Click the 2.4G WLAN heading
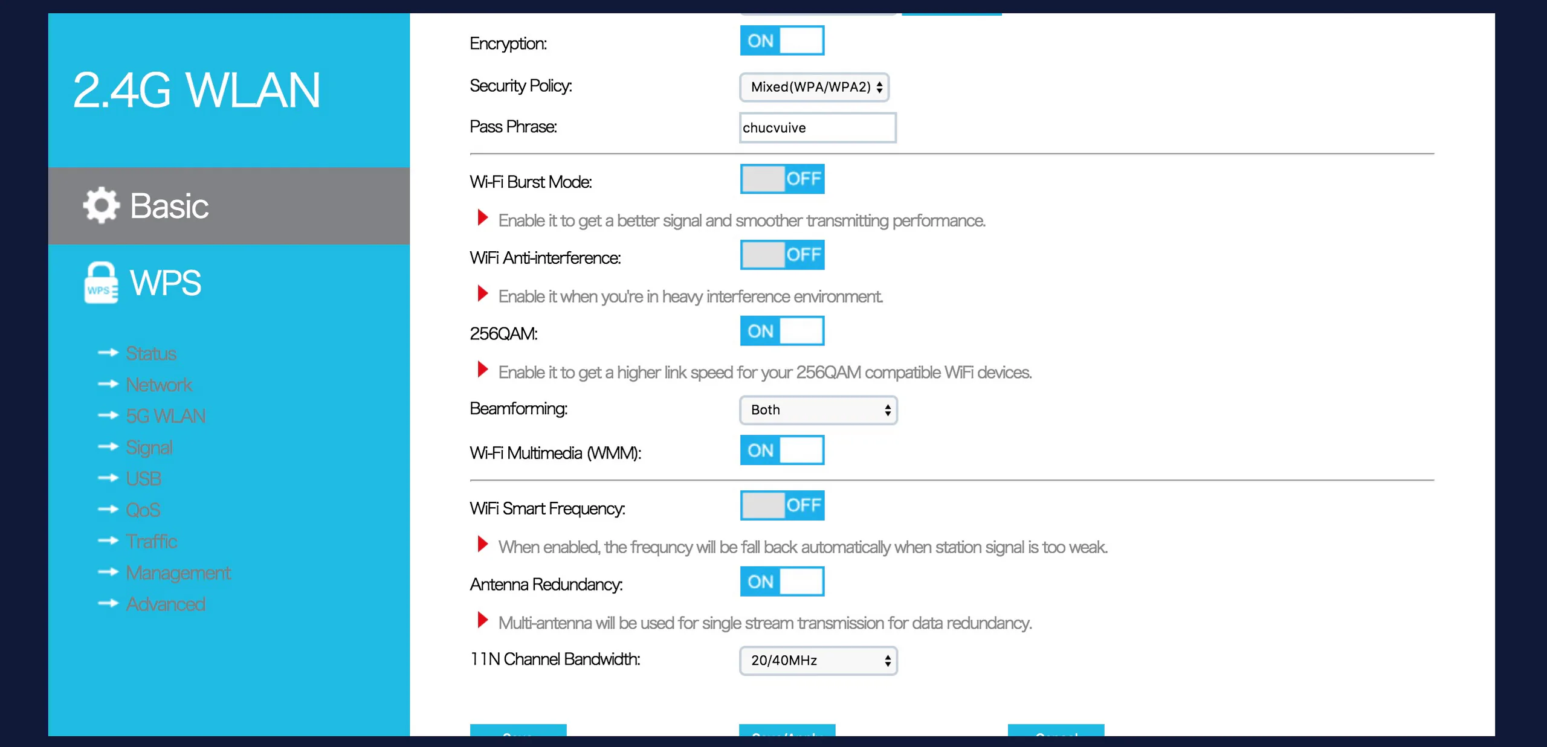 click(x=196, y=90)
